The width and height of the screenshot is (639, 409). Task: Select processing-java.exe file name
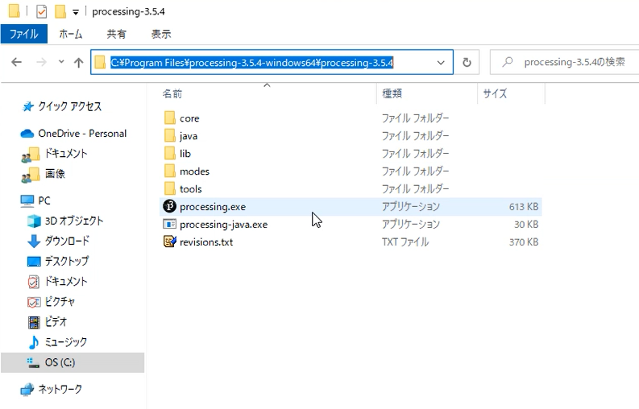(224, 225)
